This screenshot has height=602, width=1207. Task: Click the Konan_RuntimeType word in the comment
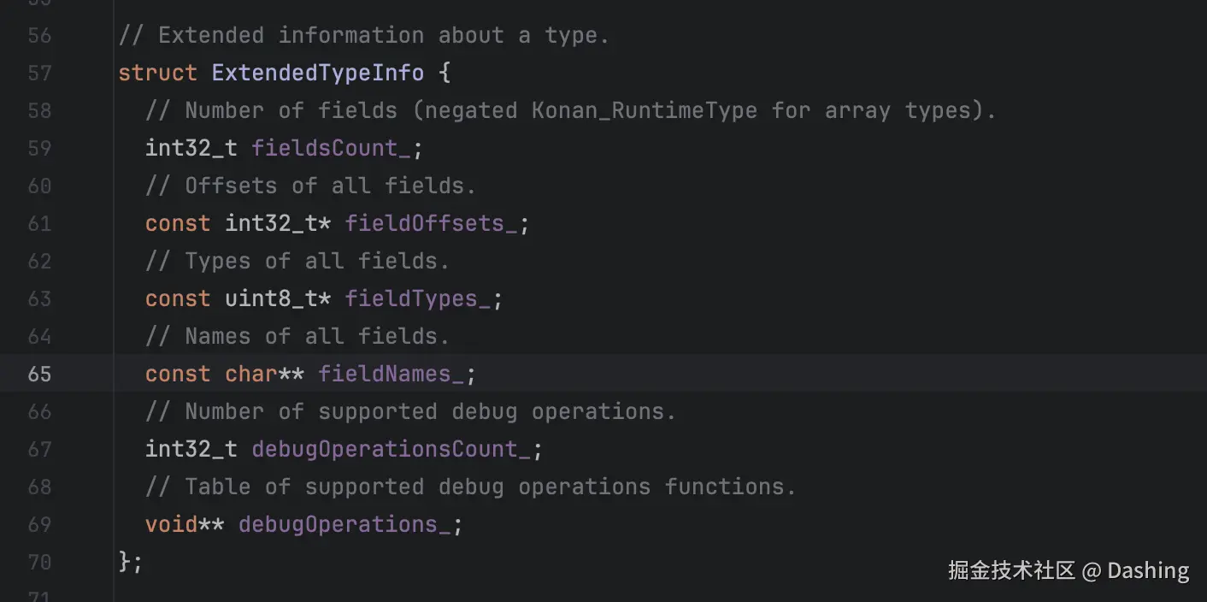645,111
